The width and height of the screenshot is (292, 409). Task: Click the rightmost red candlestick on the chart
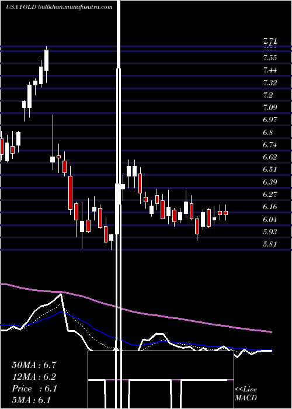click(226, 213)
